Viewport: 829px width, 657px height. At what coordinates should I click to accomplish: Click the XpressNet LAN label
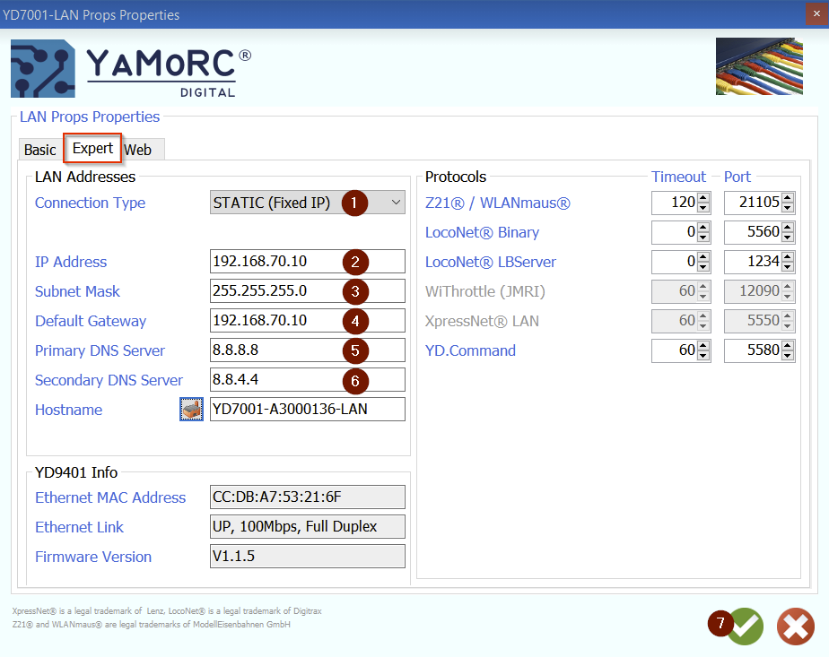pyautogui.click(x=482, y=321)
